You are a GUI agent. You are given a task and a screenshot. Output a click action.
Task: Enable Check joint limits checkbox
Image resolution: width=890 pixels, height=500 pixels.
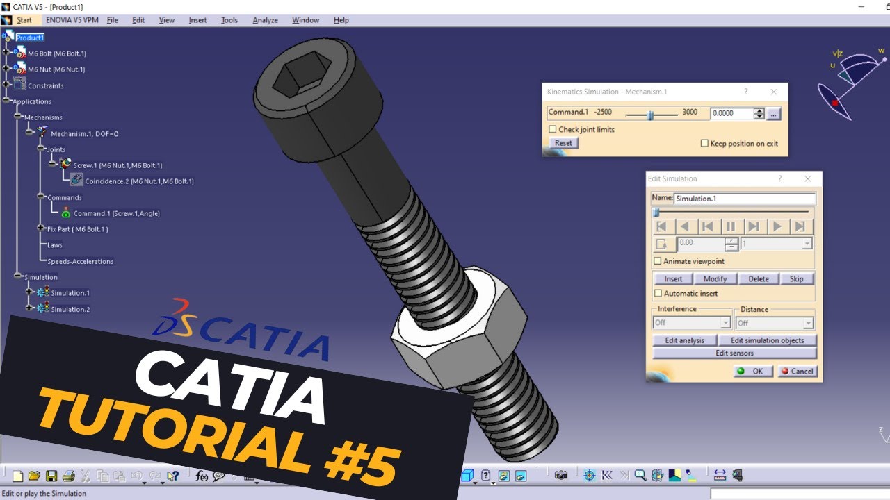tap(553, 129)
